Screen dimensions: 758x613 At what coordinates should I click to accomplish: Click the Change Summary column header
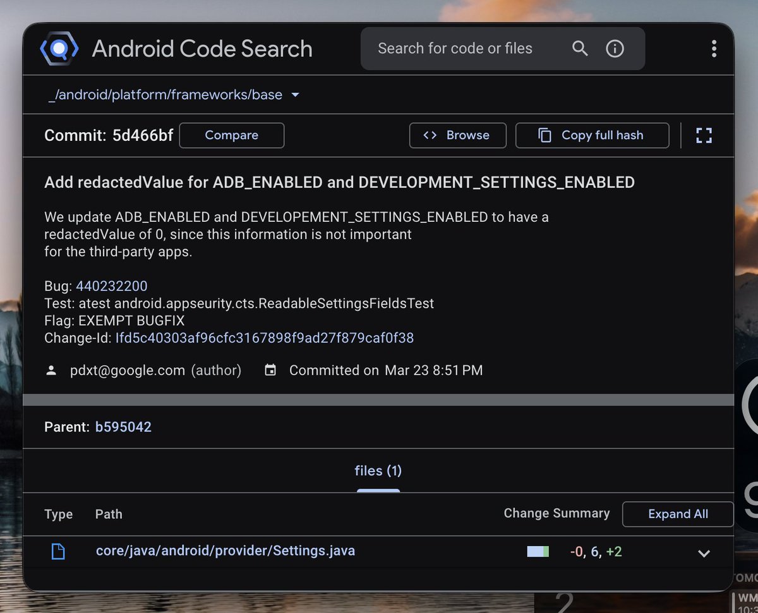(x=556, y=514)
